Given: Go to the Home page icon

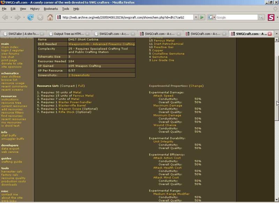Looking at the screenshot, I should (50, 17).
